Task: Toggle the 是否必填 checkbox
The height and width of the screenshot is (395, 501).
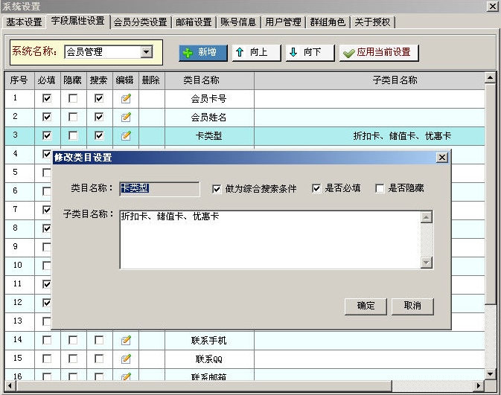Action: tap(316, 188)
